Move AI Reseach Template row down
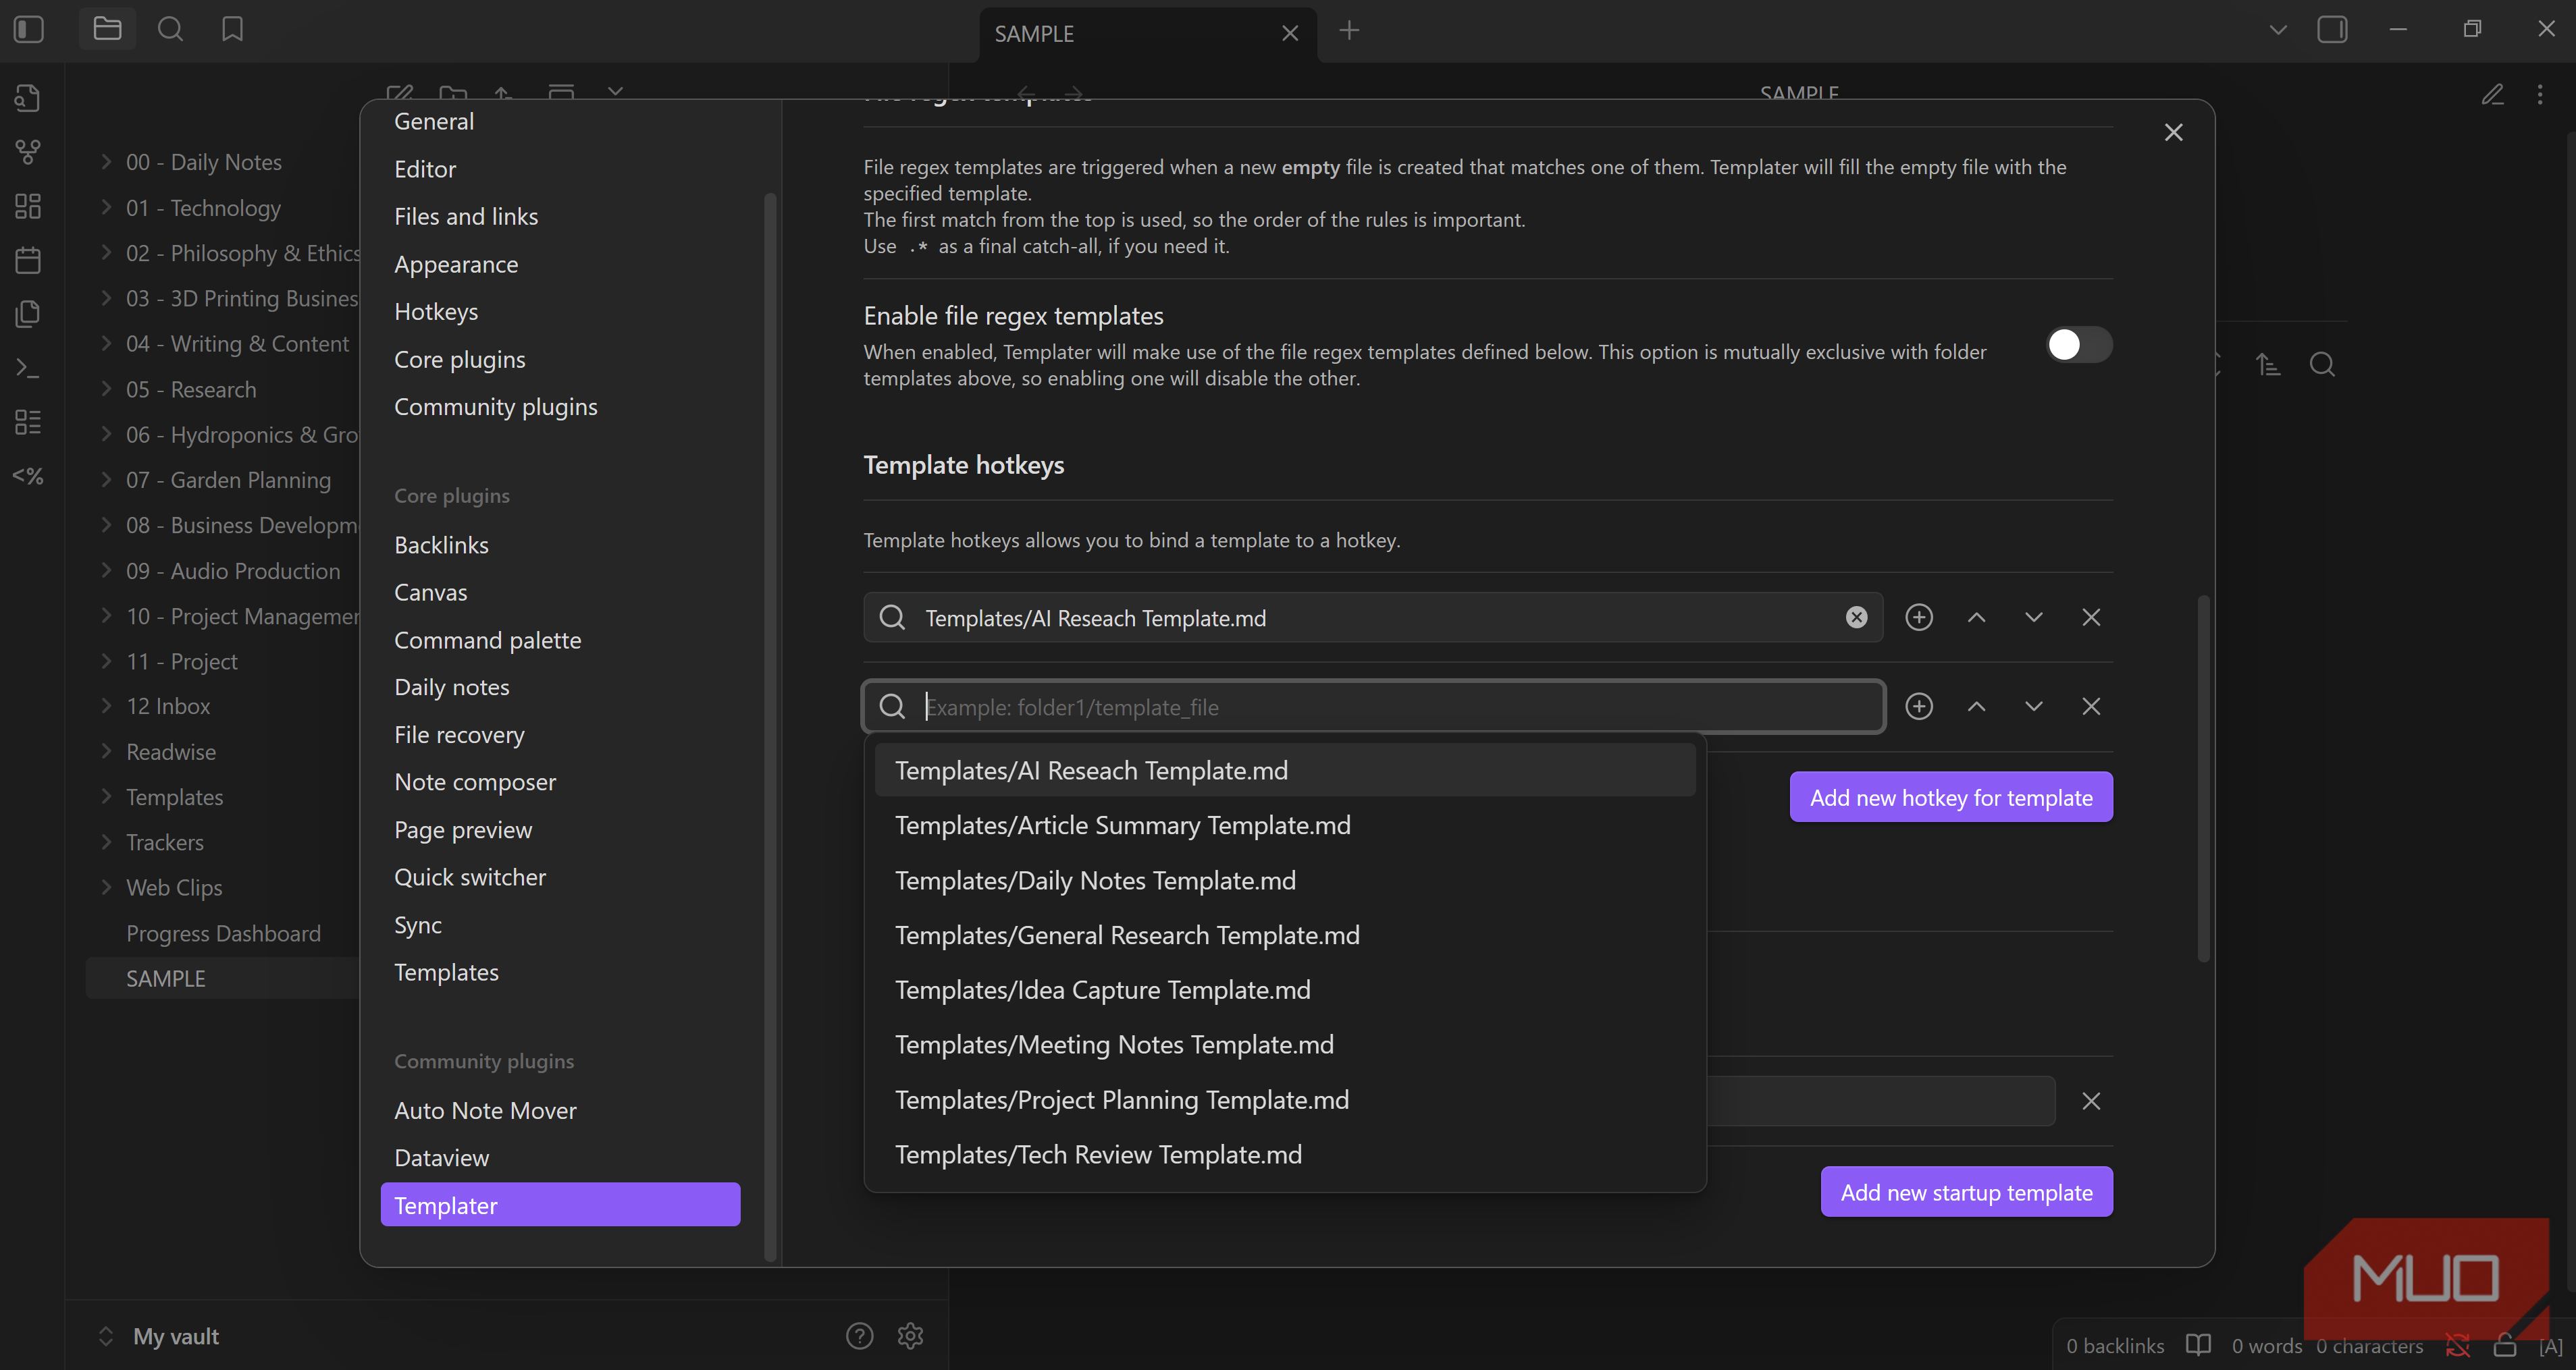Viewport: 2576px width, 1370px height. click(2033, 618)
